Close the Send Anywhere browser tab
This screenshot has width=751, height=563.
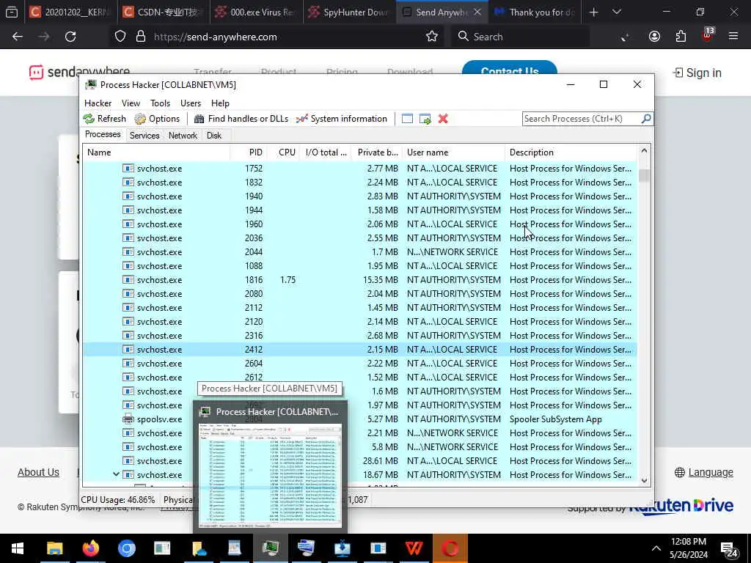click(477, 12)
